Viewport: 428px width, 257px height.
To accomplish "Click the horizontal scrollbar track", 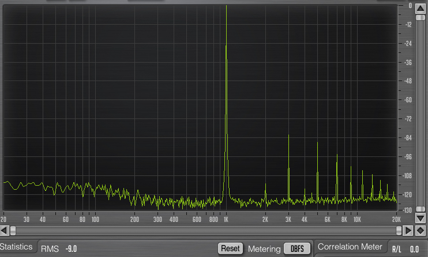I will click(206, 231).
